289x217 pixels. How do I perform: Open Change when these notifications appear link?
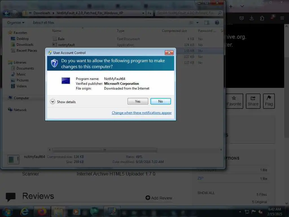(x=142, y=113)
